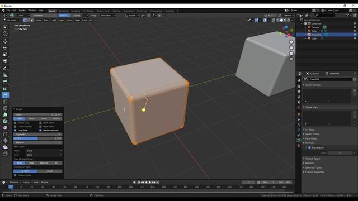358x201 pixels.
Task: Toggle Auto Smooth checkbox in Normals
Action: 309,147
